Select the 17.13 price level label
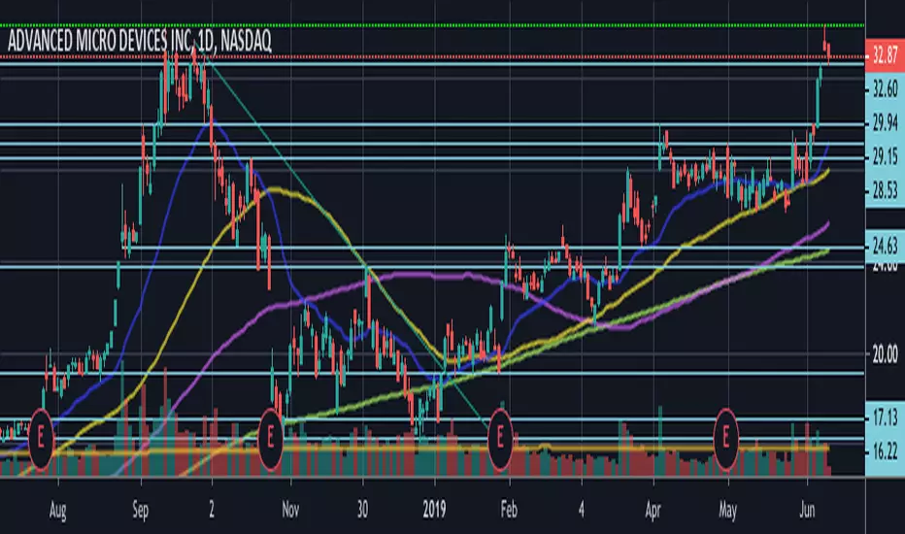Viewport: 905px width, 534px height. (x=885, y=417)
